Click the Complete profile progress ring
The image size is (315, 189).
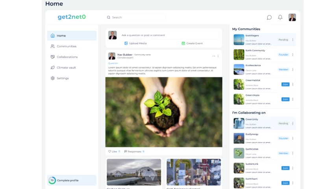tap(52, 180)
